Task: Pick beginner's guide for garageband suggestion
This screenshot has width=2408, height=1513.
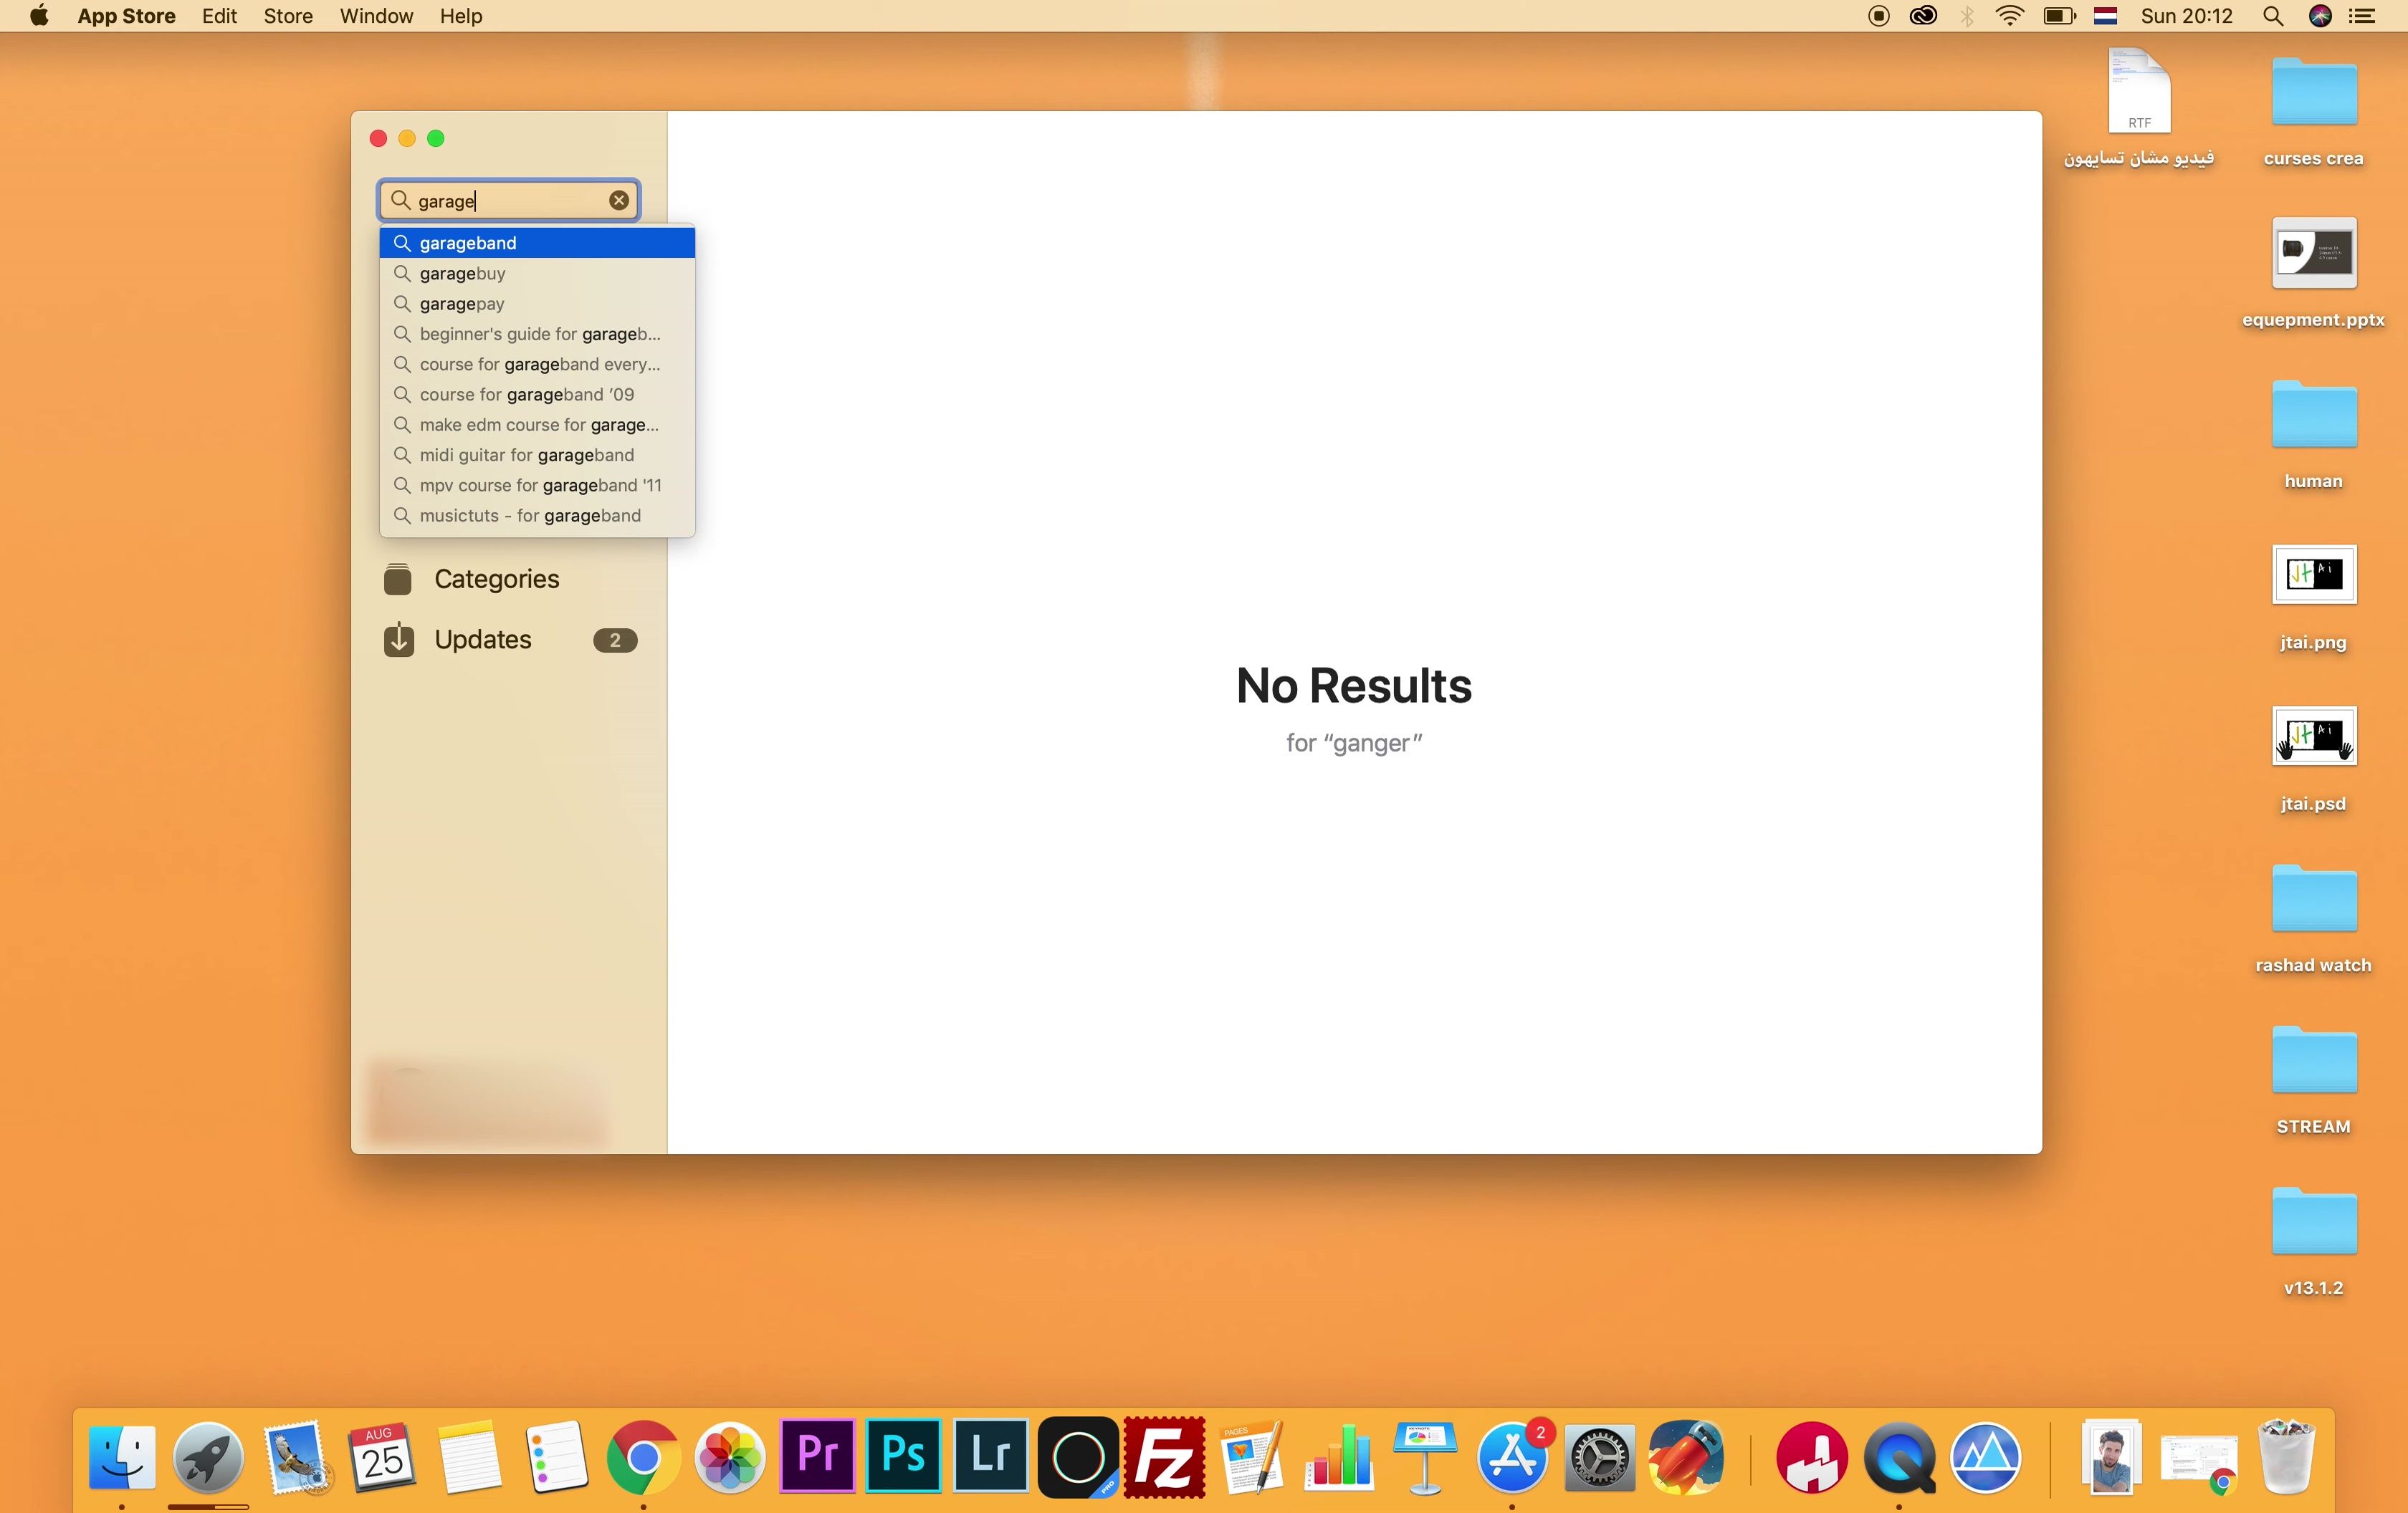Action: tap(537, 334)
